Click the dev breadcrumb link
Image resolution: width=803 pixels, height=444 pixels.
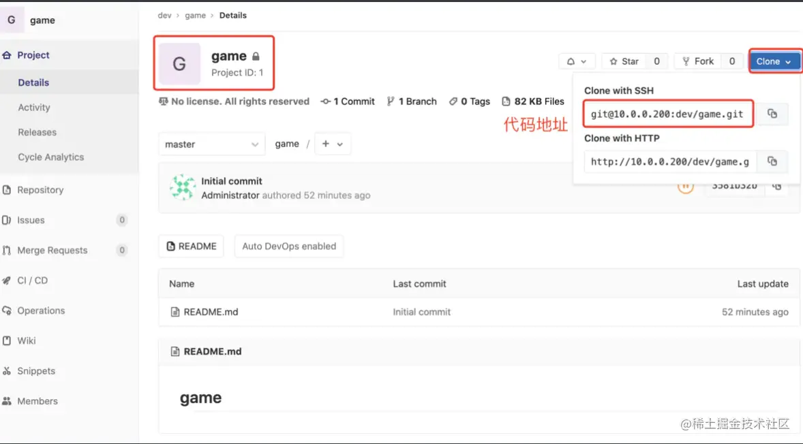164,16
